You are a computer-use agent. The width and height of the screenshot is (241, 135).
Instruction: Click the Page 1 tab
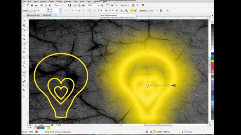(x=58, y=125)
